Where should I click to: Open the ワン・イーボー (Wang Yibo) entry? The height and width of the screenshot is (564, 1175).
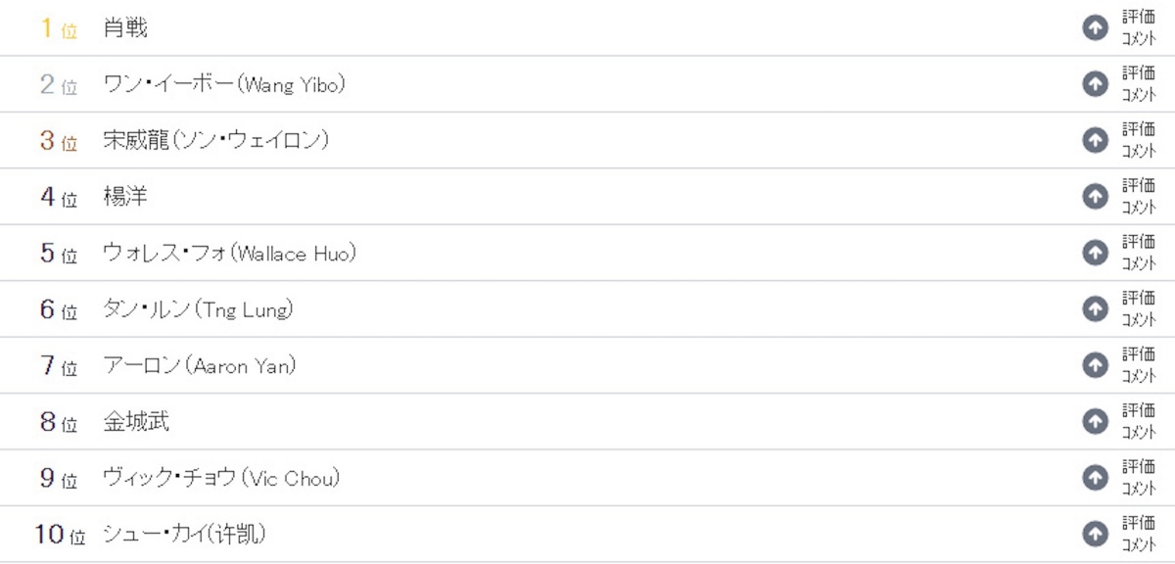(224, 85)
